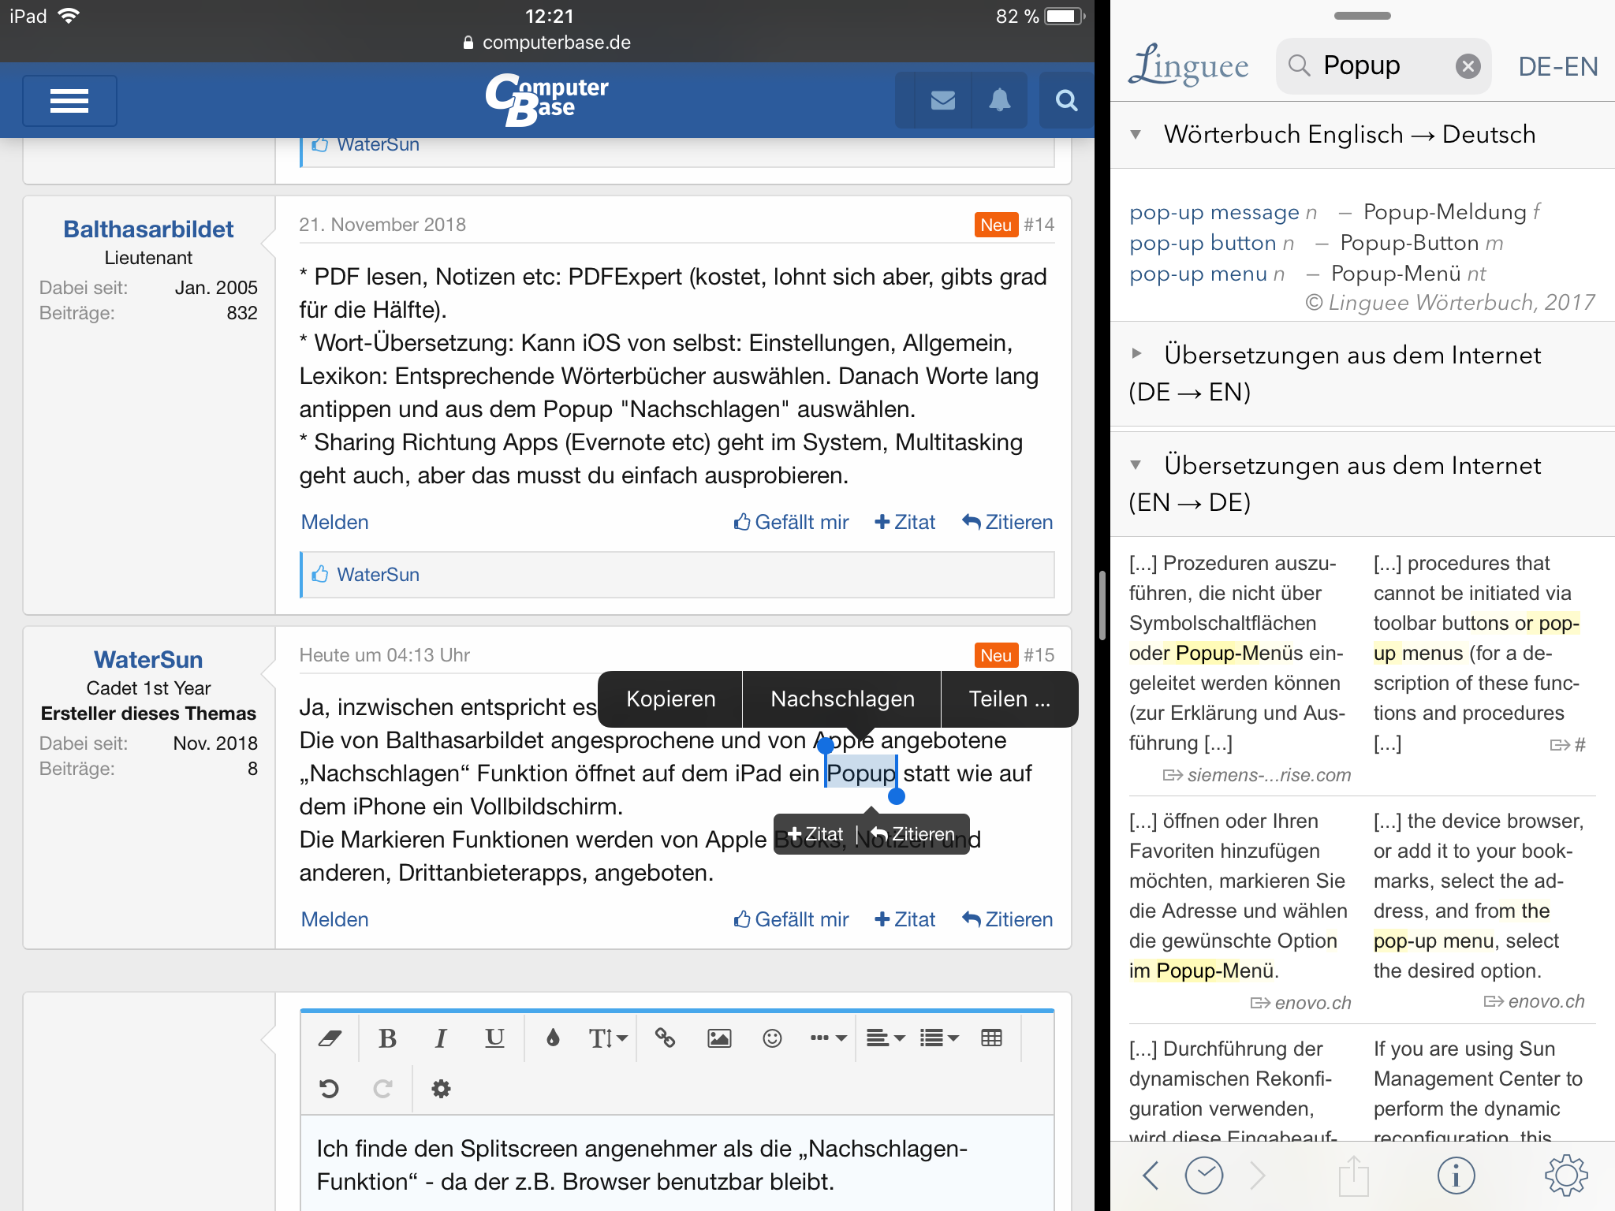Grab the split view divider handle
The height and width of the screenshot is (1211, 1615).
click(x=1102, y=605)
